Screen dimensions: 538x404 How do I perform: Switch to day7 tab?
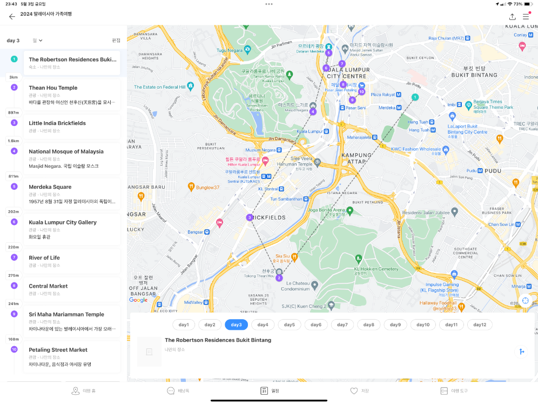point(342,324)
